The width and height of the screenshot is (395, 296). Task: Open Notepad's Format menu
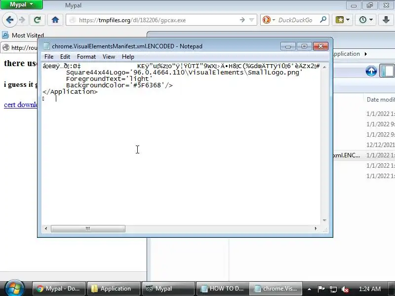click(86, 57)
